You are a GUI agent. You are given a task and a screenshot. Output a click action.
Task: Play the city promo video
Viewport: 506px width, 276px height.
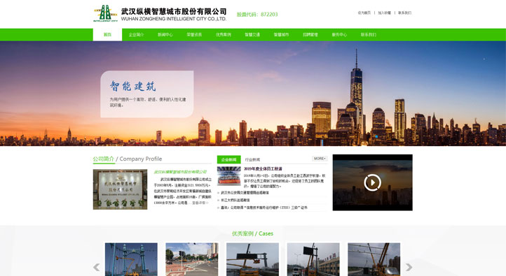(372, 182)
